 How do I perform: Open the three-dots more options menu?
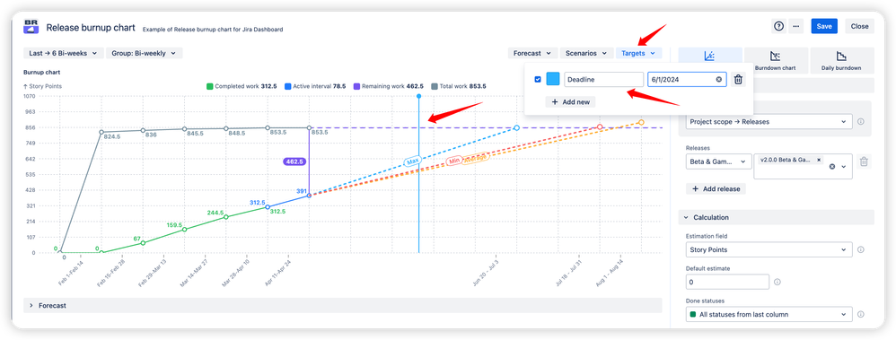[795, 26]
